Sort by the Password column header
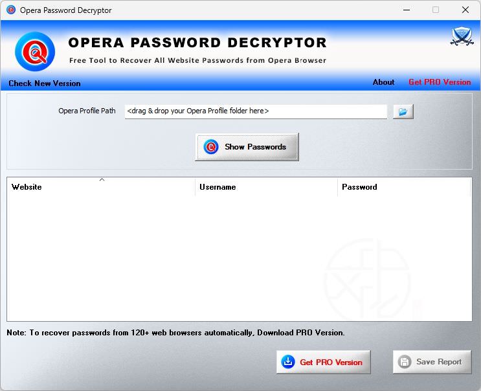481x391 pixels. tap(404, 186)
